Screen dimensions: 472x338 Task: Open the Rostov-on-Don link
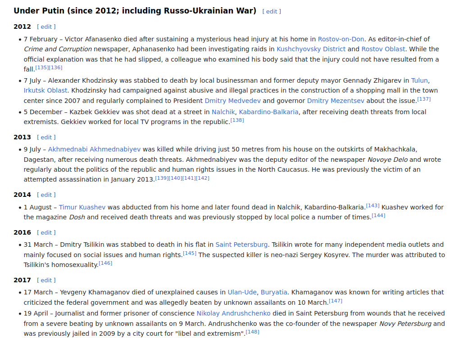(x=341, y=39)
